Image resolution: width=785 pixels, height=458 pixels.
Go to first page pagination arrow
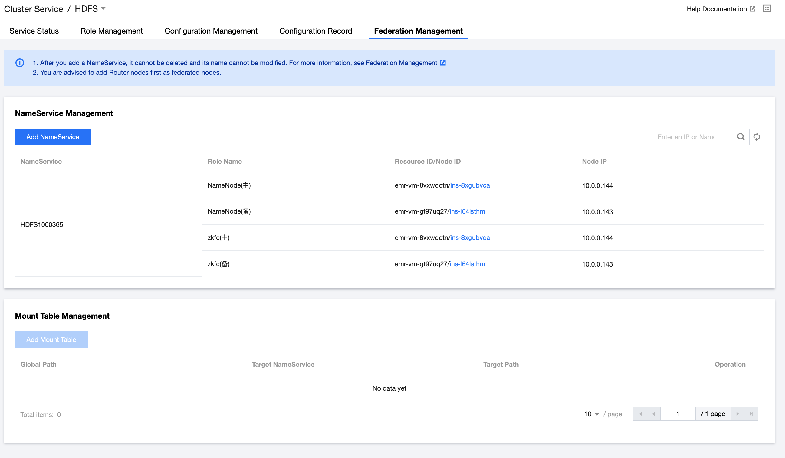coord(640,414)
